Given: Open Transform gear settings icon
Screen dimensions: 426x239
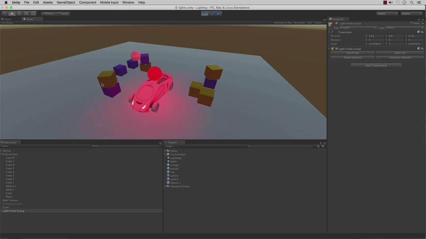Looking at the screenshot, I should tap(422, 32).
